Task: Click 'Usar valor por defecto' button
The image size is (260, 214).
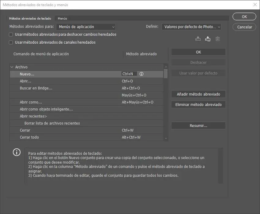Action: 198,73
